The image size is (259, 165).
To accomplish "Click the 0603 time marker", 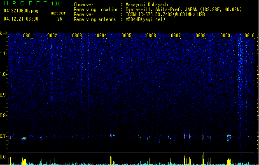I will 77,35.
